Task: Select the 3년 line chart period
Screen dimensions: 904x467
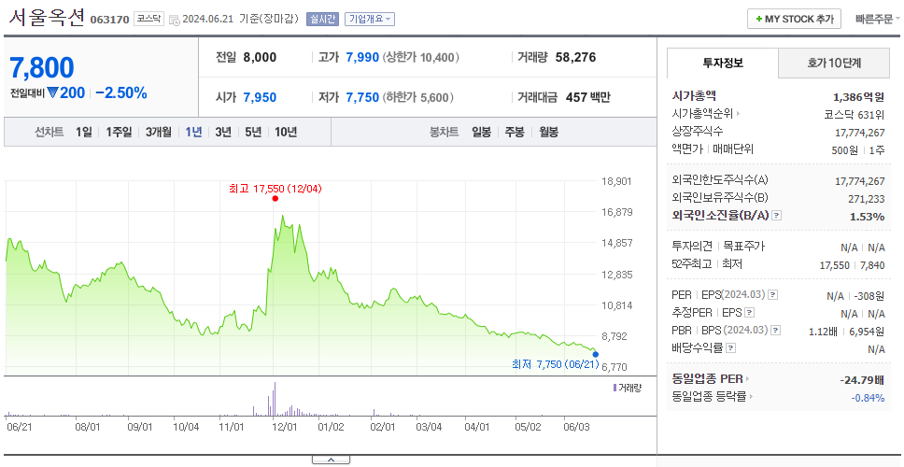Action: 223,132
